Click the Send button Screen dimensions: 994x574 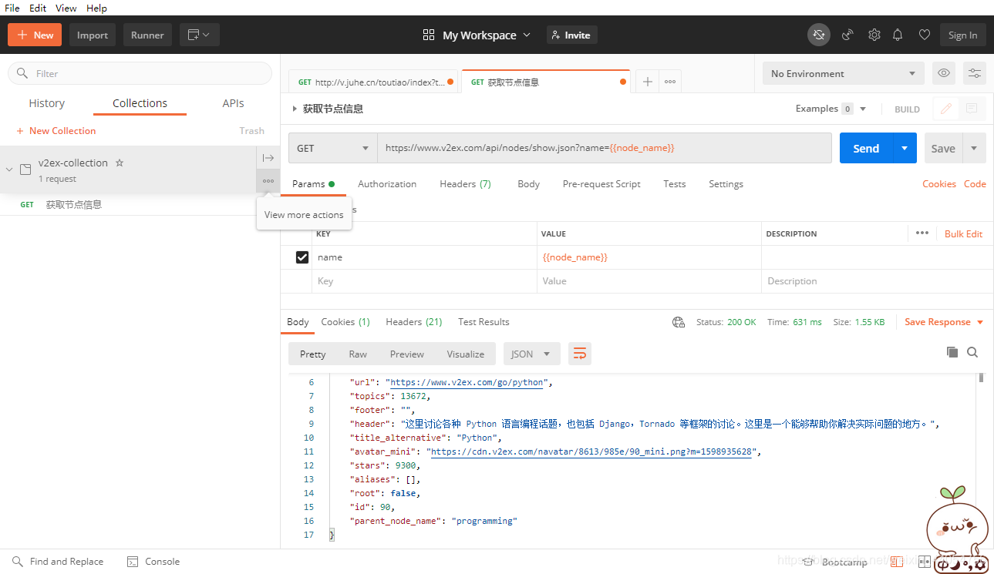(x=866, y=148)
